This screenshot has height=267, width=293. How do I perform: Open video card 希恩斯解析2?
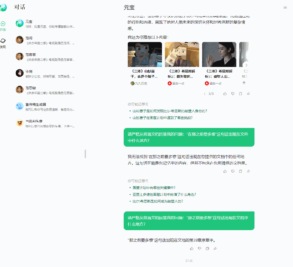pyautogui.click(x=182, y=63)
